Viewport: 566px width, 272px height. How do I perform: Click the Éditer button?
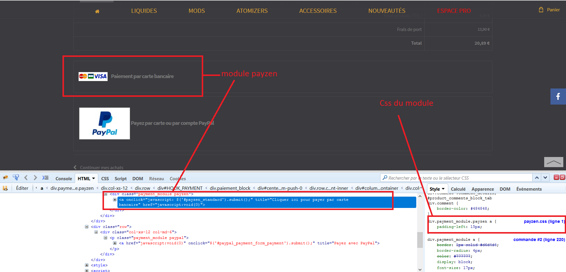[22, 188]
